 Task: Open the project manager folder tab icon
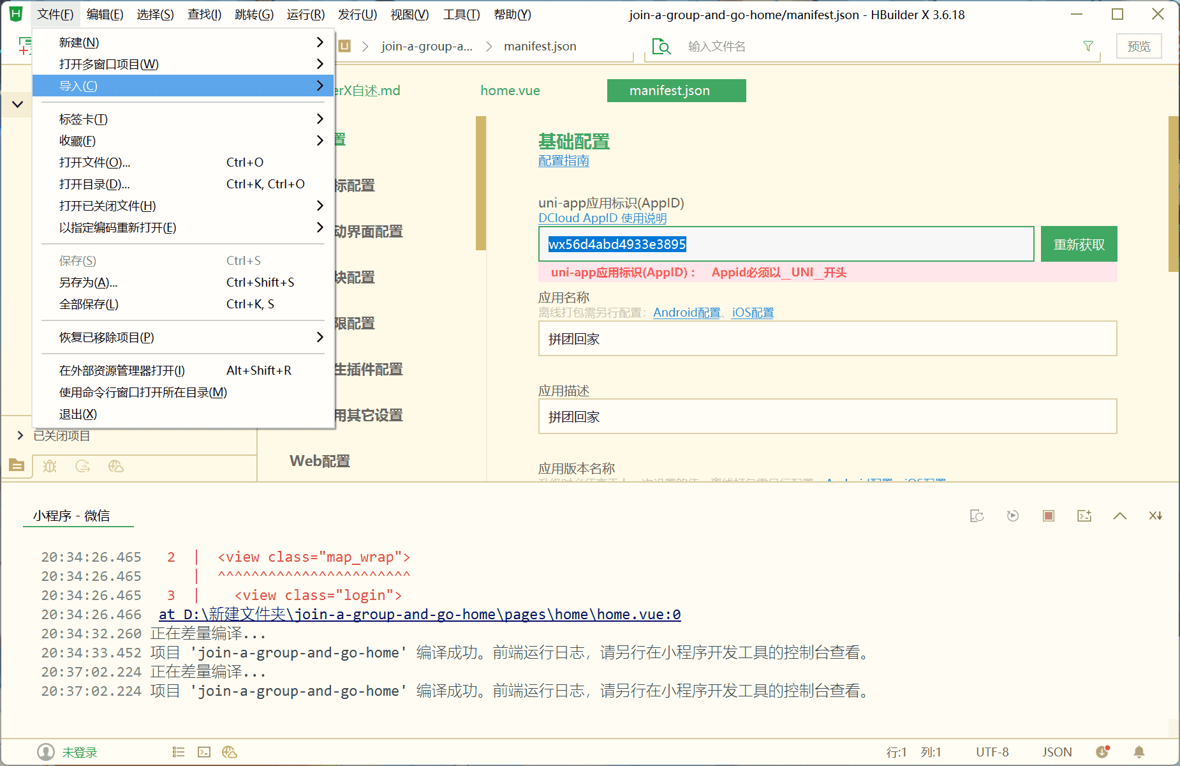[x=17, y=465]
